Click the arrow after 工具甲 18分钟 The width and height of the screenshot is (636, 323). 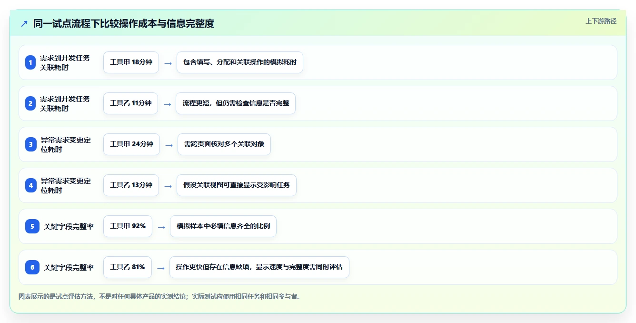click(168, 63)
